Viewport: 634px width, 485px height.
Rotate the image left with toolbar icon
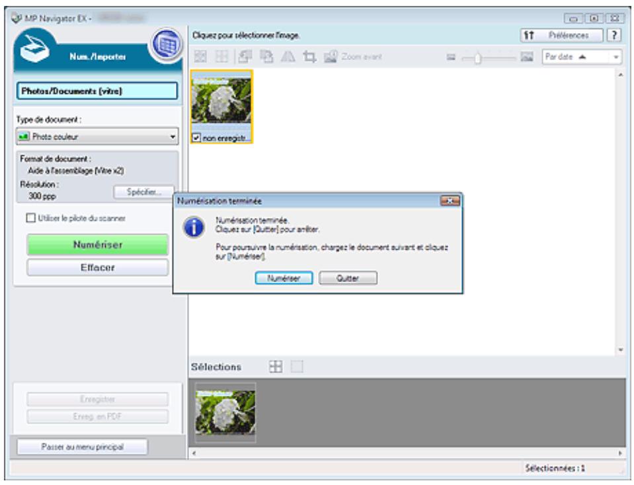[245, 57]
